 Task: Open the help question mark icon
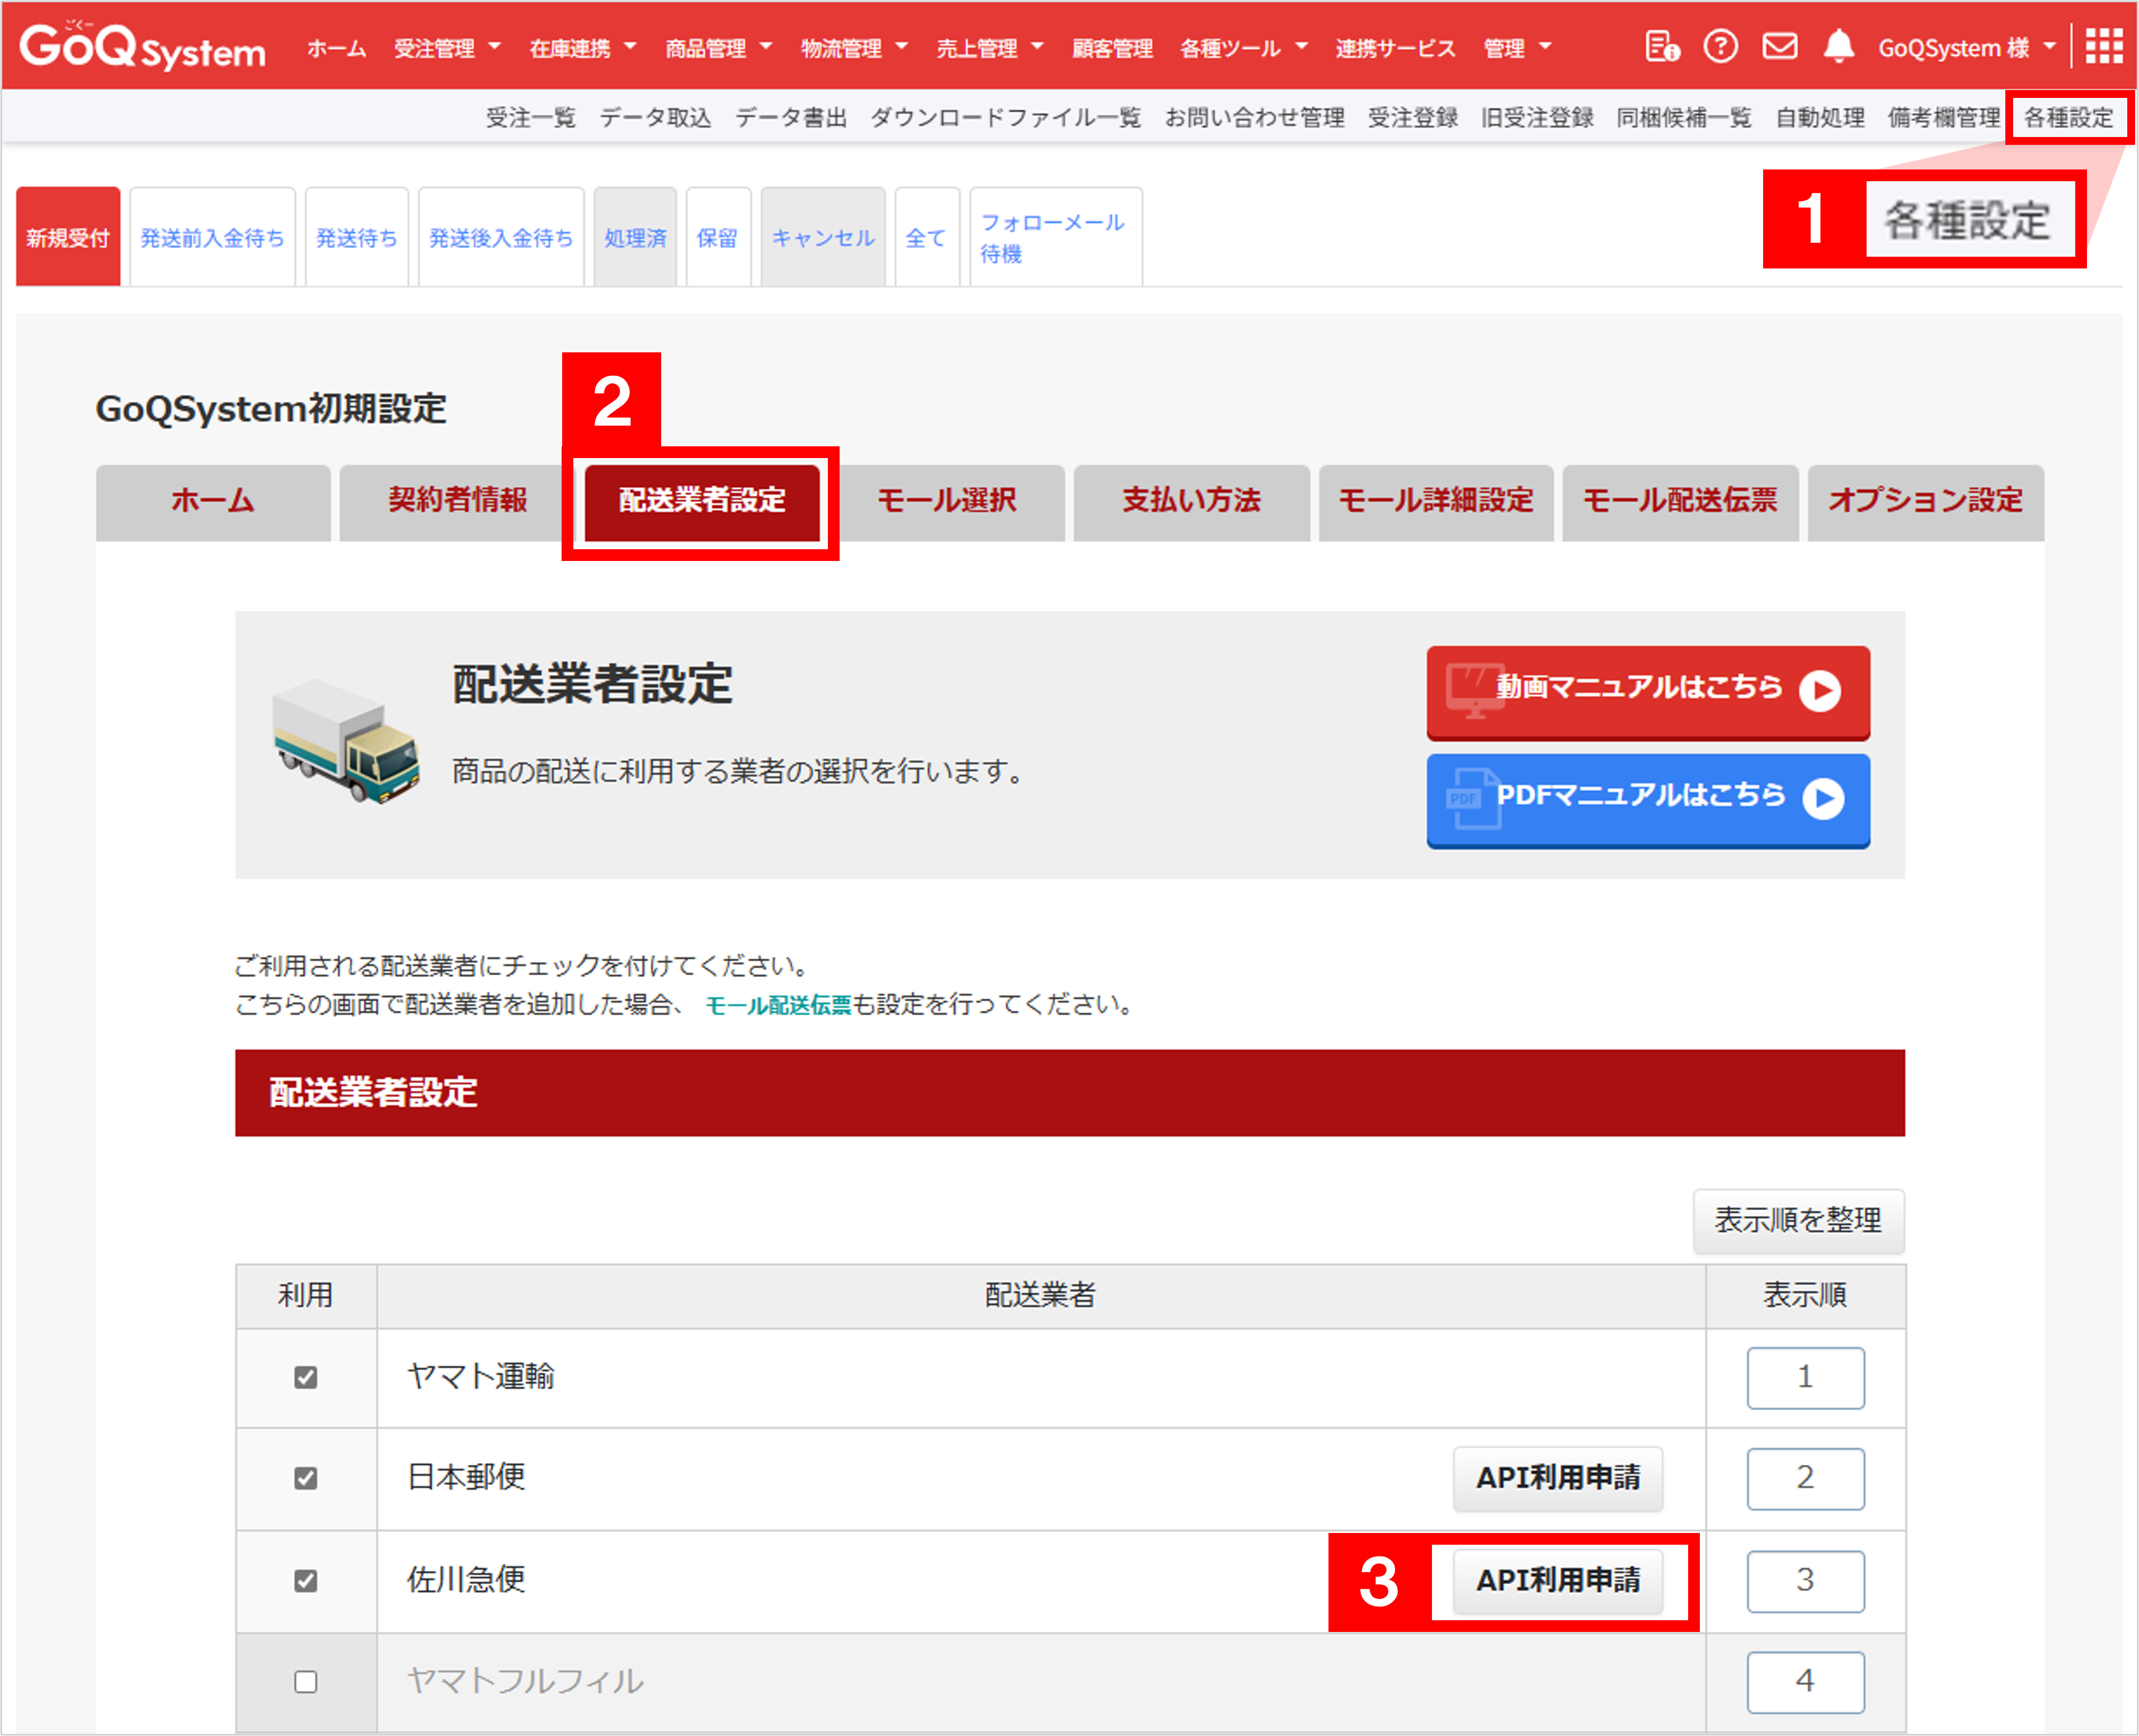(x=1720, y=47)
